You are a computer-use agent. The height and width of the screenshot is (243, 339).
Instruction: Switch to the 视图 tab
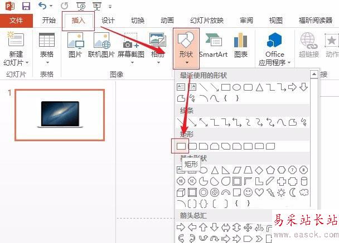[275, 21]
